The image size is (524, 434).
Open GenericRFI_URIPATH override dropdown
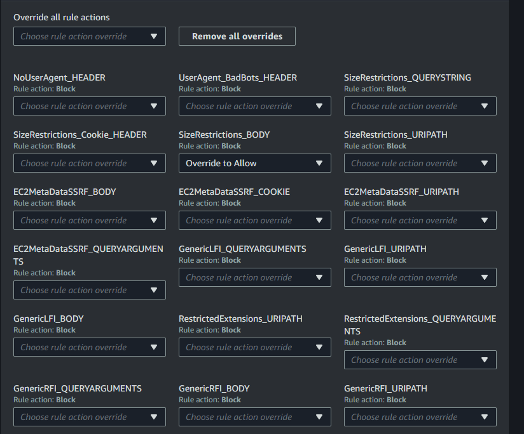tap(420, 417)
